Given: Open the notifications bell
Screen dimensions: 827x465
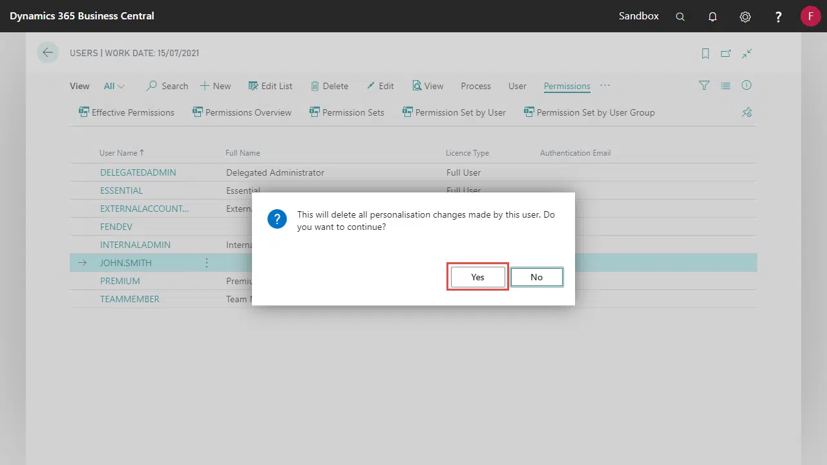Looking at the screenshot, I should 713,17.
